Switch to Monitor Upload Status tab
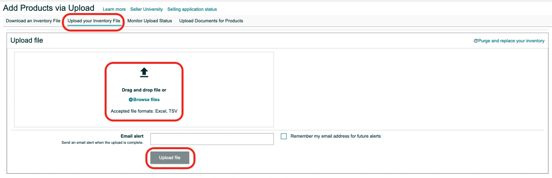 pyautogui.click(x=150, y=21)
